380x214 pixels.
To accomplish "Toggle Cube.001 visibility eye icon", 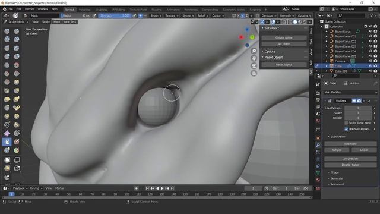I will [370, 71].
